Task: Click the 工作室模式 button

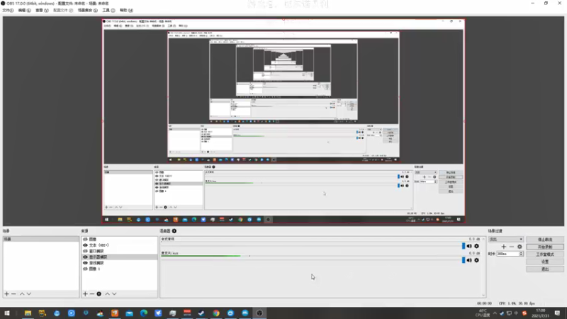Action: (545, 254)
